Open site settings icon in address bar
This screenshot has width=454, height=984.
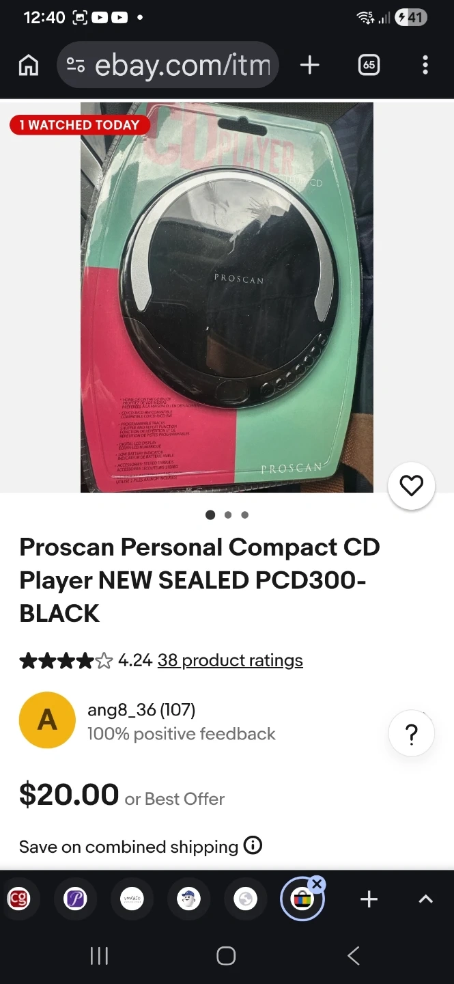coord(75,65)
